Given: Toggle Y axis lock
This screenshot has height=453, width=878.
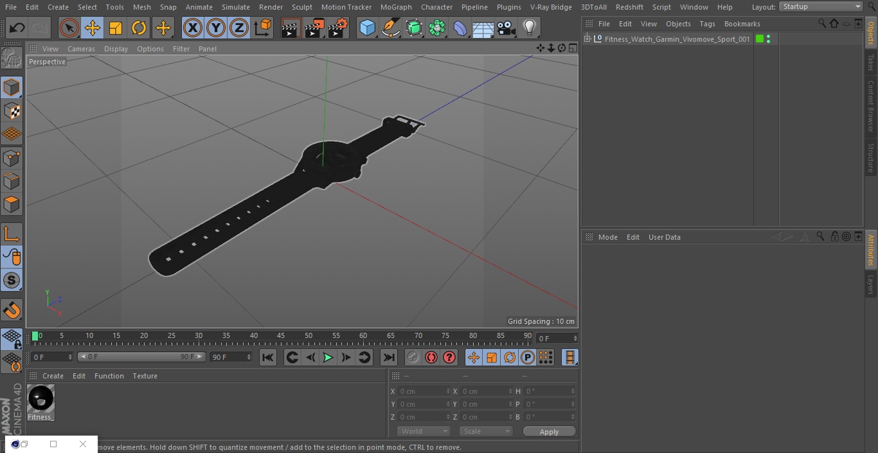Looking at the screenshot, I should tap(216, 28).
